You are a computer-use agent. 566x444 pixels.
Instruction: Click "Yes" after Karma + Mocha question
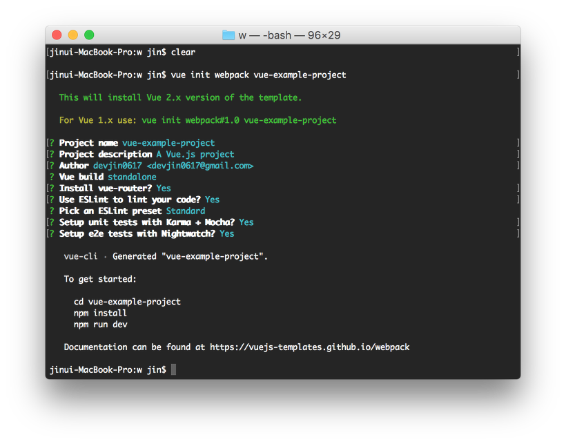tap(246, 222)
